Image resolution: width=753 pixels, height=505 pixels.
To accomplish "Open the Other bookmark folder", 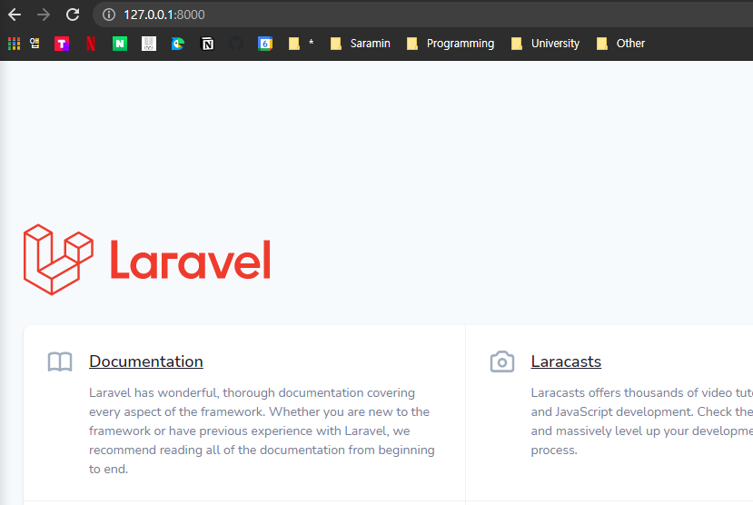I will (x=621, y=44).
